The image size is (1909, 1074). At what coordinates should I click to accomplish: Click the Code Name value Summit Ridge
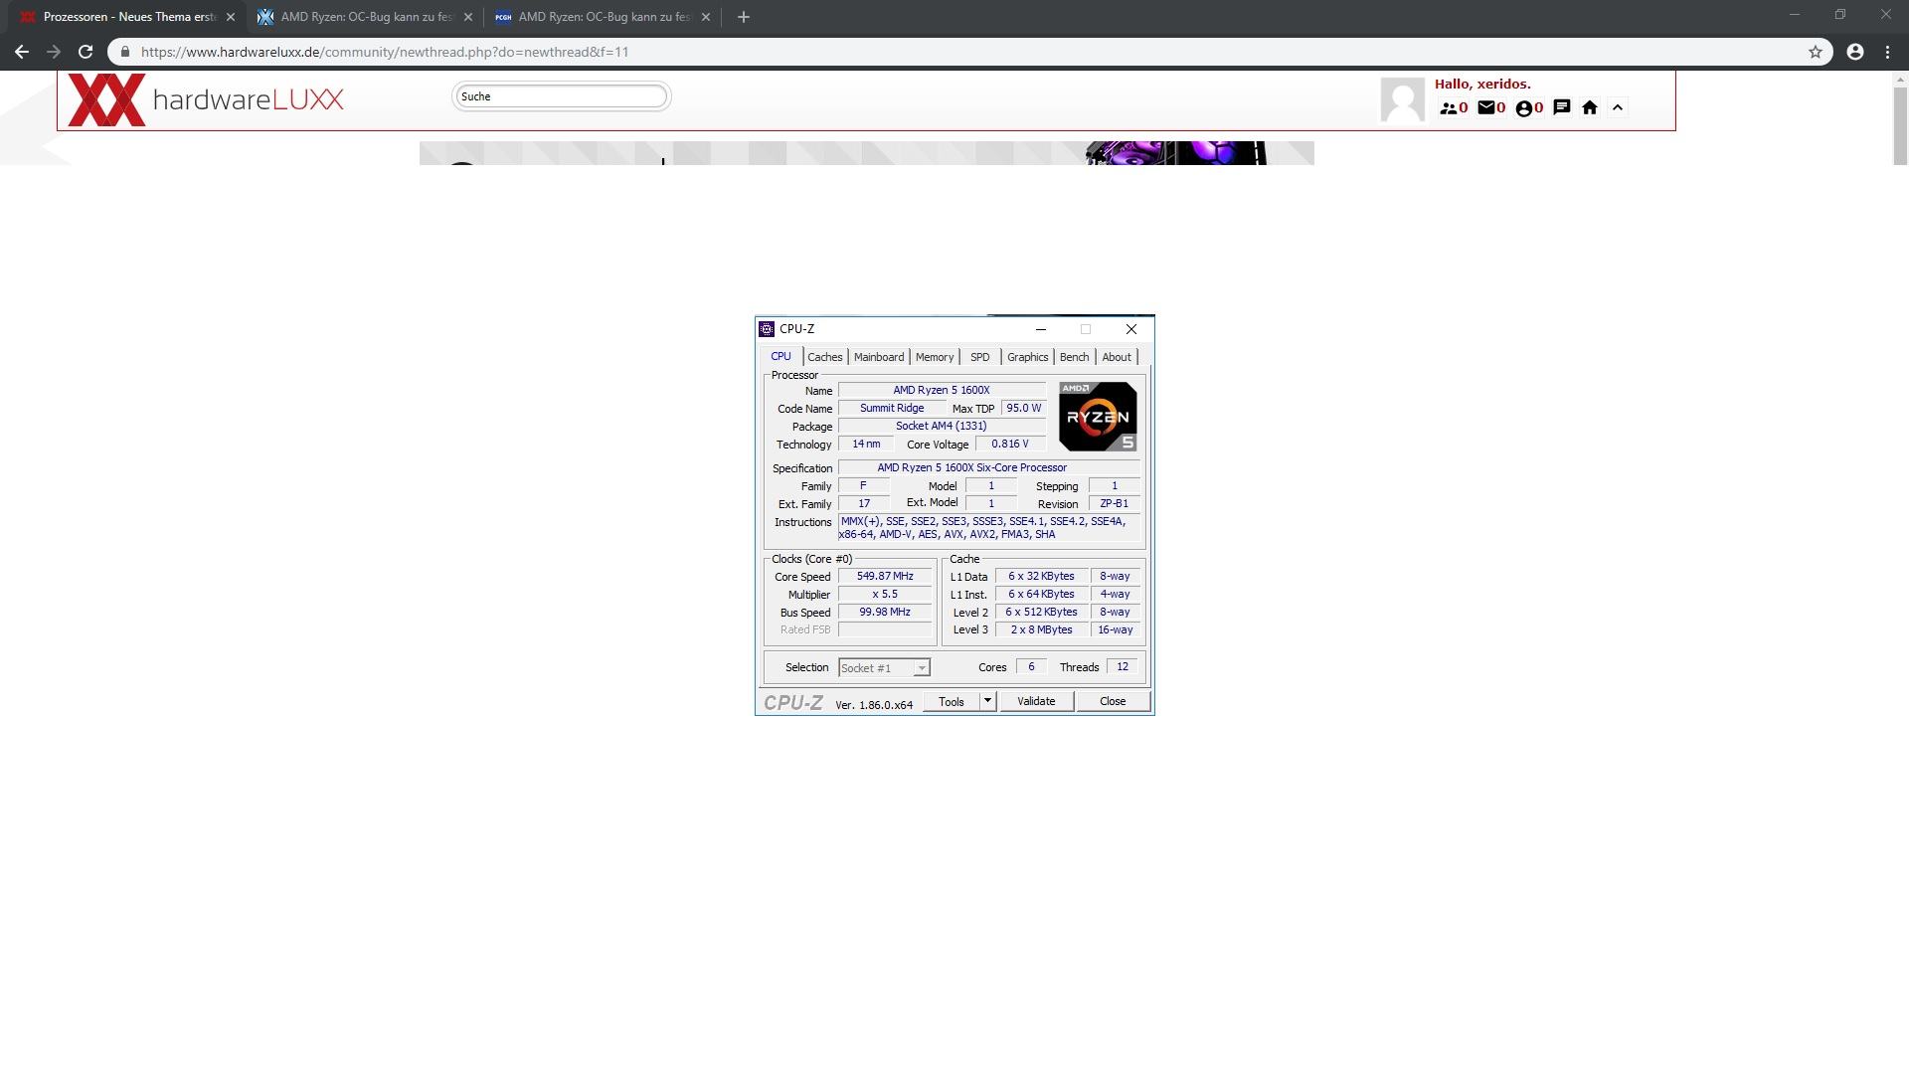[x=892, y=409]
